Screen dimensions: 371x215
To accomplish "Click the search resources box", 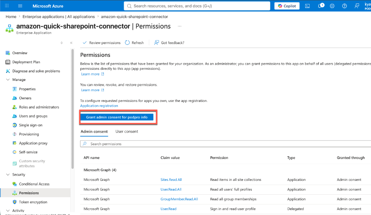I will pos(197,6).
